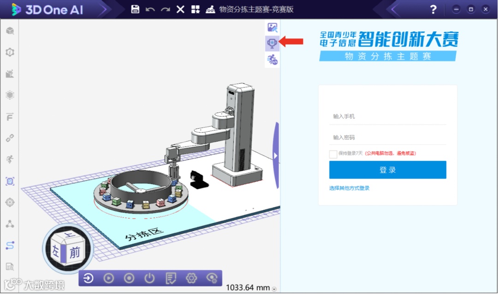Screen dimensions: 498x294
Task: Select the blue S-curve path tool
Action: pos(10,245)
